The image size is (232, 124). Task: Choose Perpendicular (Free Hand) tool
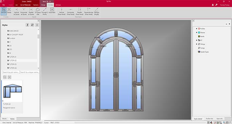click(x=88, y=11)
